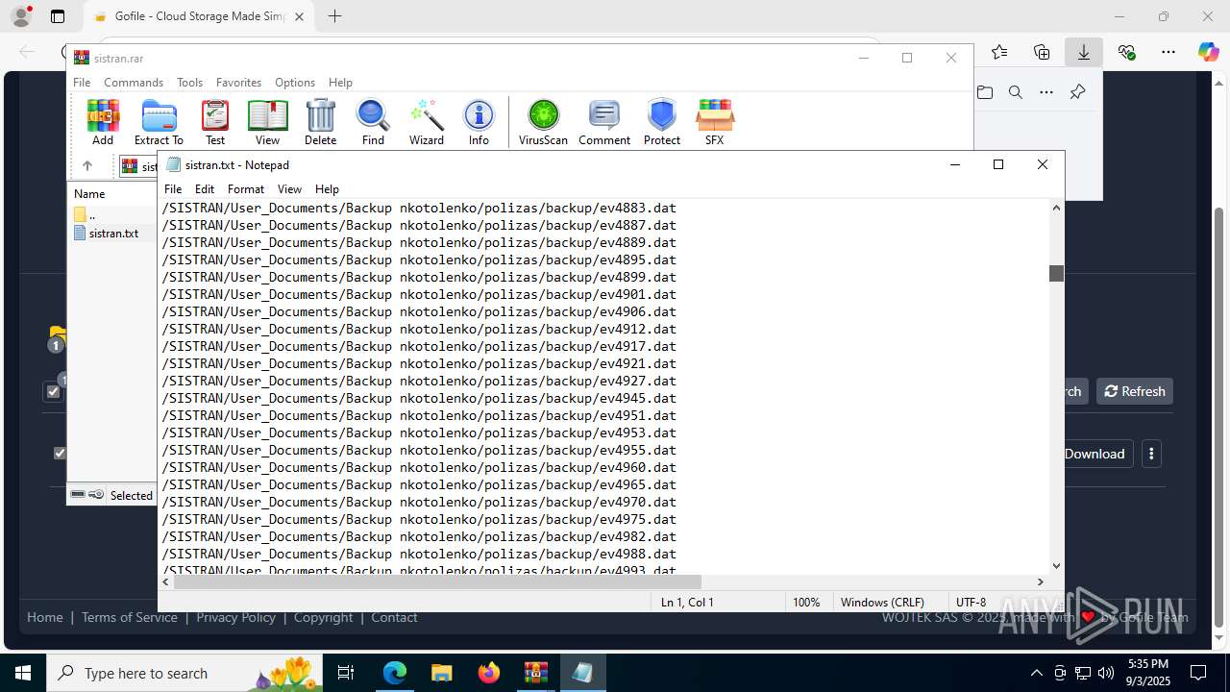Open File Explorer from taskbar

[x=441, y=673]
